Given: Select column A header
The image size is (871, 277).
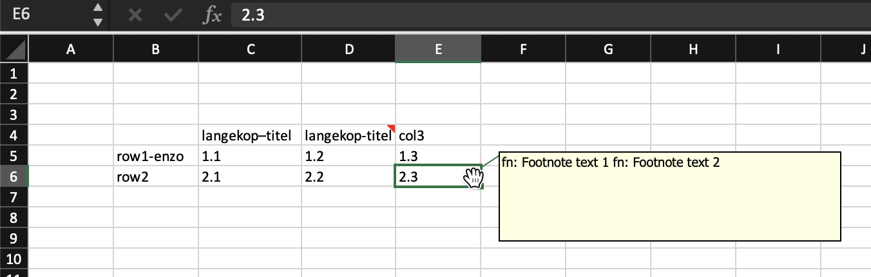Looking at the screenshot, I should (71, 49).
